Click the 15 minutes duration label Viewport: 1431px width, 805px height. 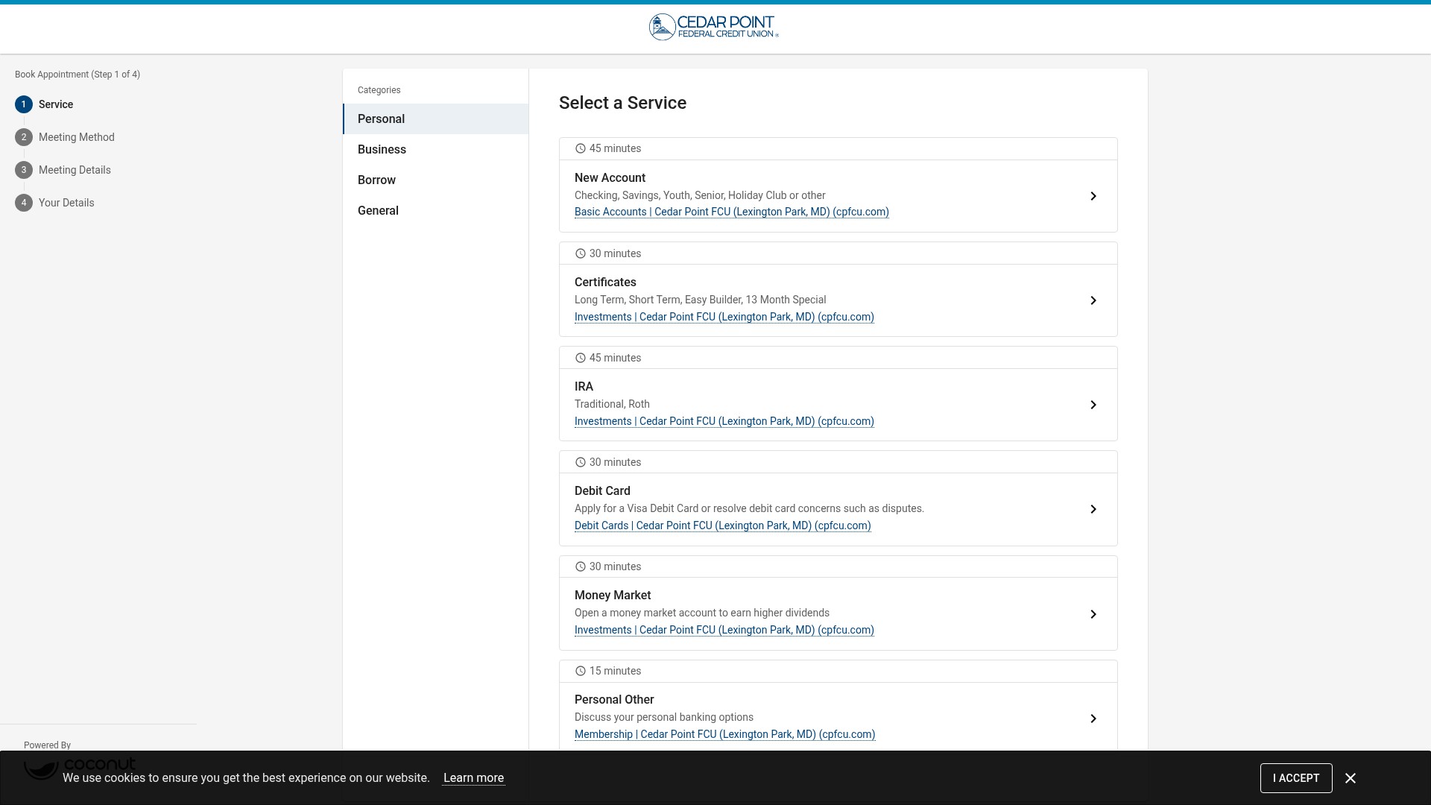tap(615, 671)
